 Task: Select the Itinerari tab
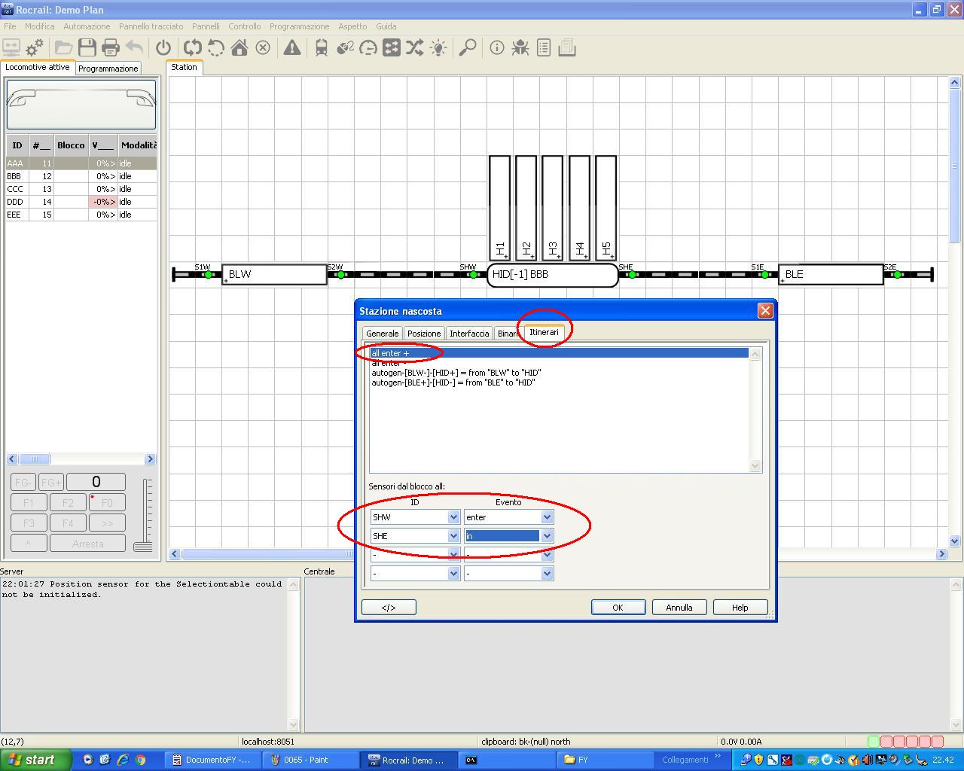click(x=544, y=332)
